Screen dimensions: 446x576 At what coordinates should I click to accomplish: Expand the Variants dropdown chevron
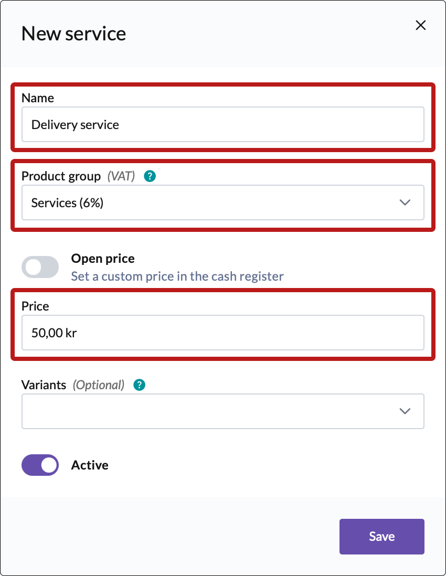405,411
